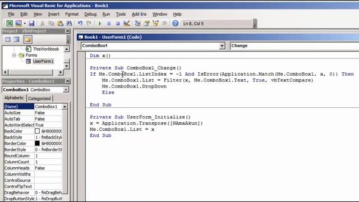Click the Break pause icon

click(109, 24)
